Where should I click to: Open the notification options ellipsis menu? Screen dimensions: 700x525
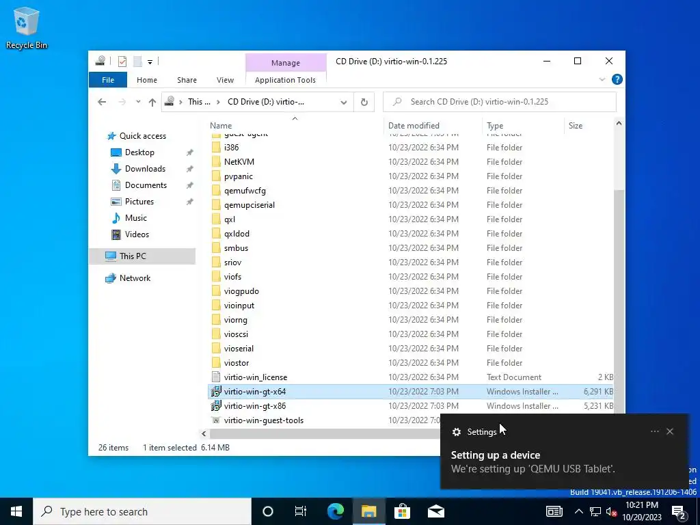click(x=654, y=431)
